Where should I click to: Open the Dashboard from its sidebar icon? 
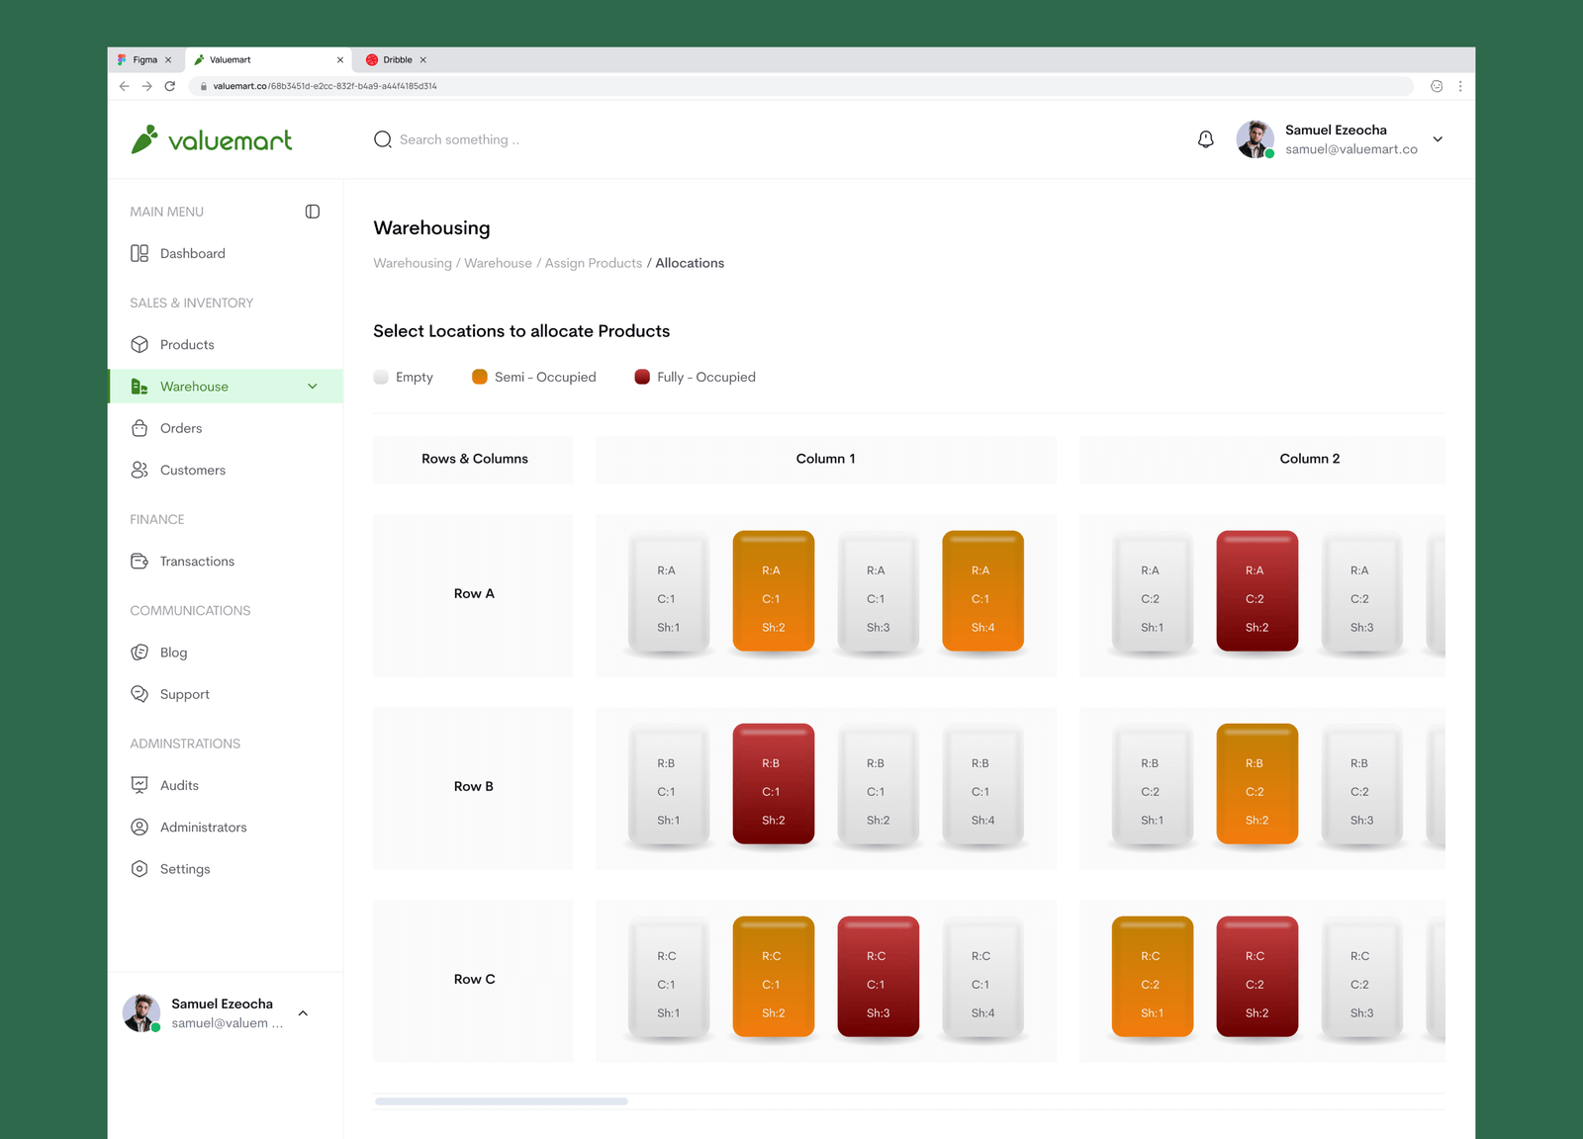click(140, 254)
